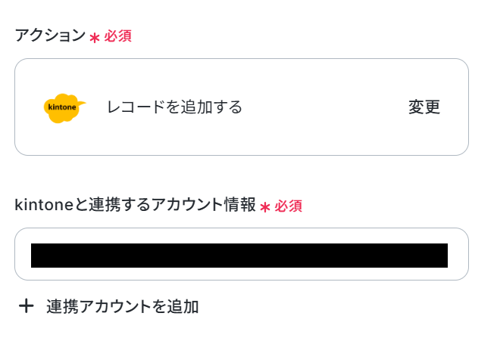The width and height of the screenshot is (497, 341).
Task: Click the blacked-out account name value
Action: tap(239, 256)
